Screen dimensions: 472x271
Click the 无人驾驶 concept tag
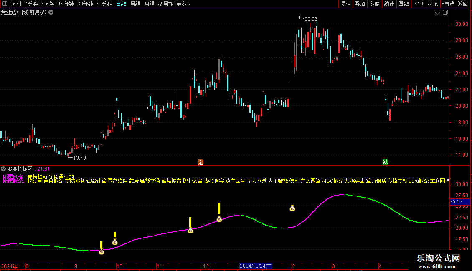tap(256, 181)
